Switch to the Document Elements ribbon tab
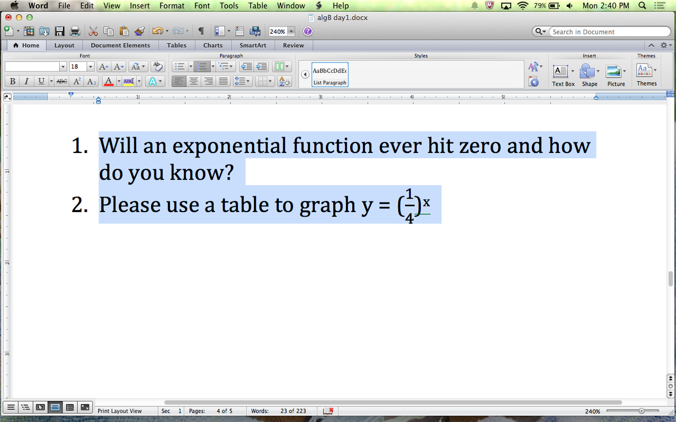The image size is (676, 422). [121, 45]
